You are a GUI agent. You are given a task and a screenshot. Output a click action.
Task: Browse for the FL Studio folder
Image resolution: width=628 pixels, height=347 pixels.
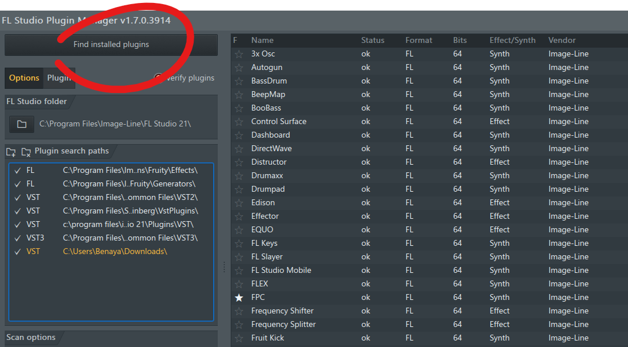(x=22, y=124)
